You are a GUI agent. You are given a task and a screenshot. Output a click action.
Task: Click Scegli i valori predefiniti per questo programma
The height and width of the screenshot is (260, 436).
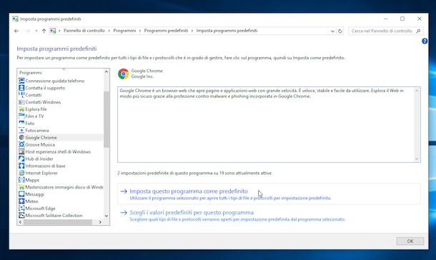pos(192,213)
